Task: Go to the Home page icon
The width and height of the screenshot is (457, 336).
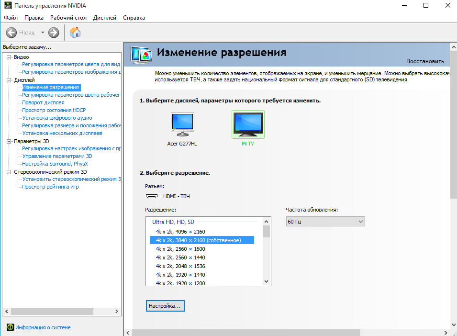Action: [75, 33]
